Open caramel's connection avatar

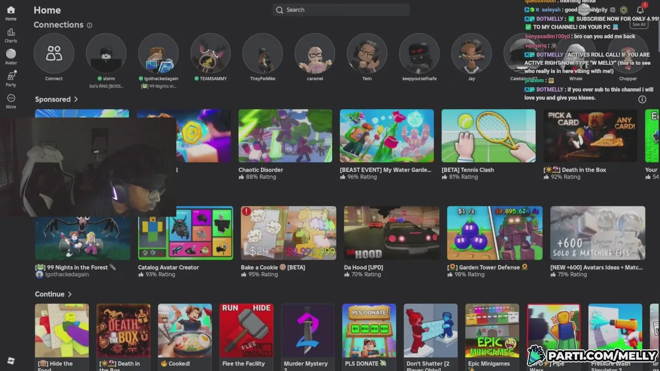[315, 54]
